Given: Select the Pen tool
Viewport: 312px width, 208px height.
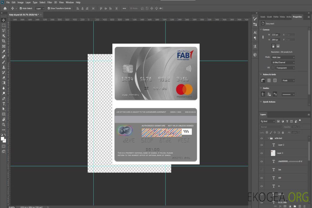Looking at the screenshot, I should coord(3,99).
